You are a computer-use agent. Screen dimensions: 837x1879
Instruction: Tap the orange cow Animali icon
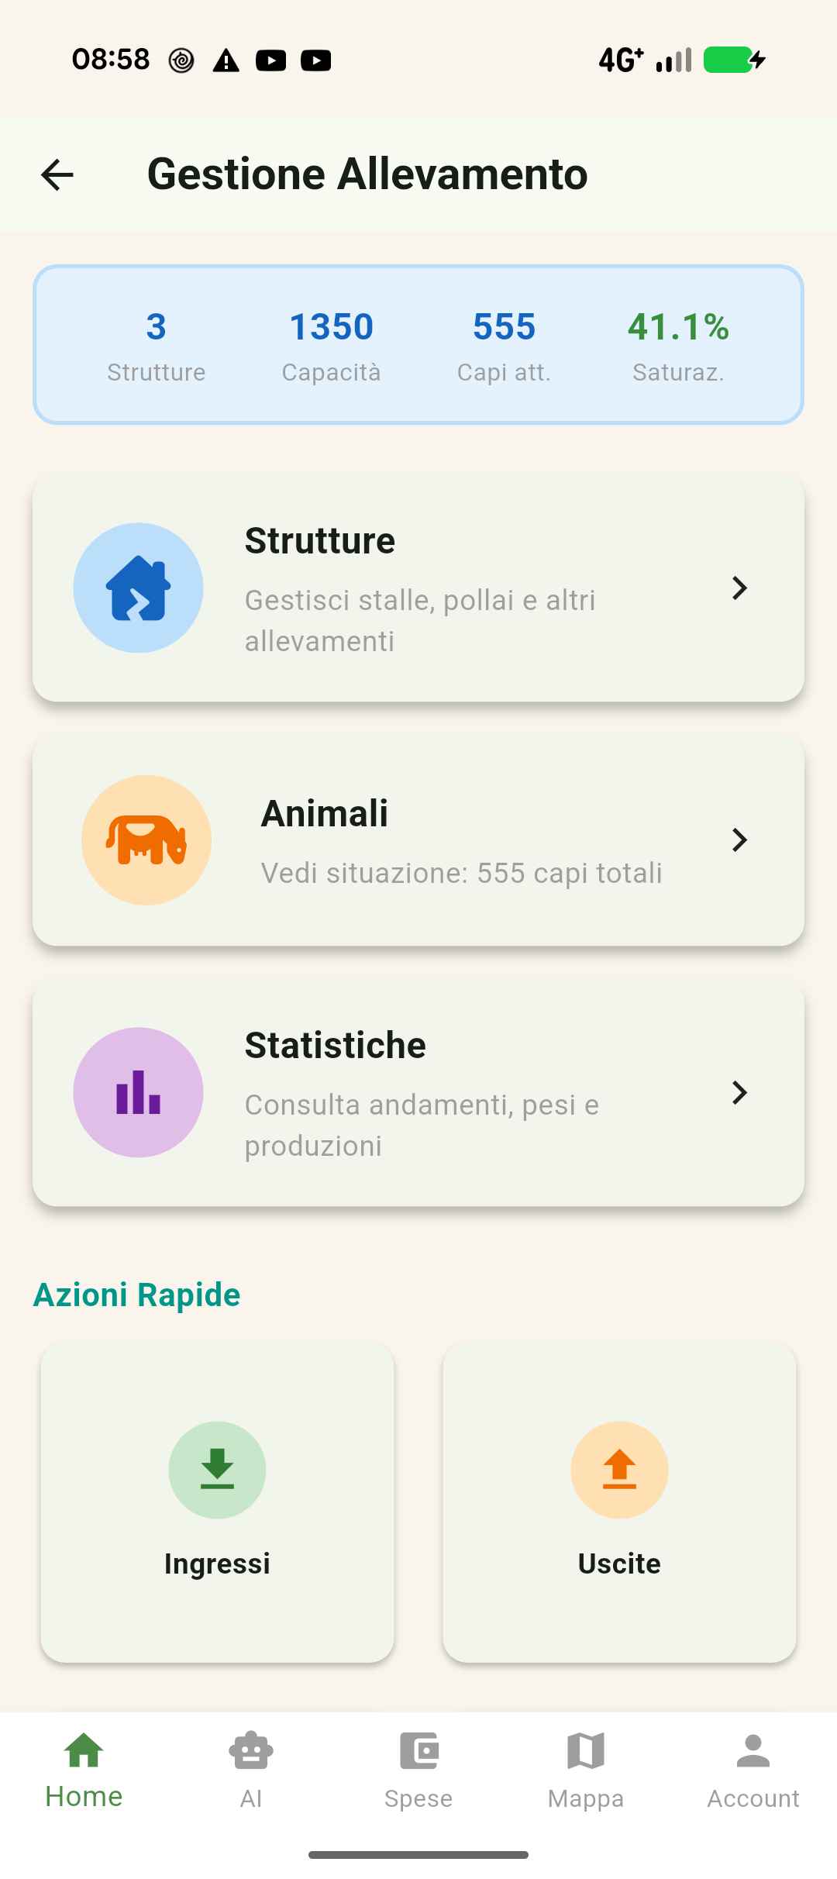coord(146,840)
